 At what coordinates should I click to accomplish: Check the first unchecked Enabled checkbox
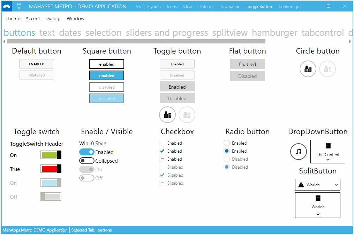[x=162, y=143]
